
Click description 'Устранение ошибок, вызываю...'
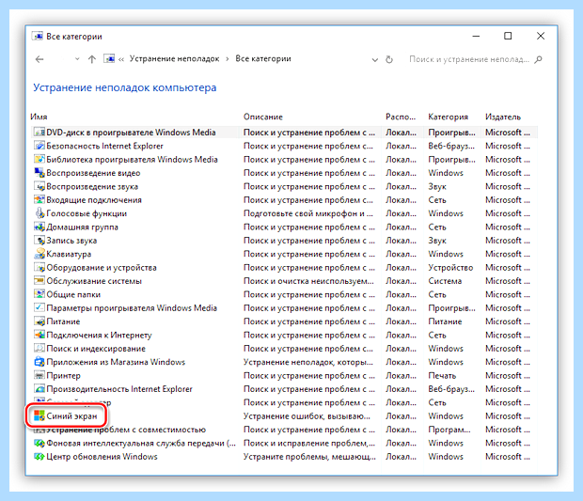click(x=307, y=415)
